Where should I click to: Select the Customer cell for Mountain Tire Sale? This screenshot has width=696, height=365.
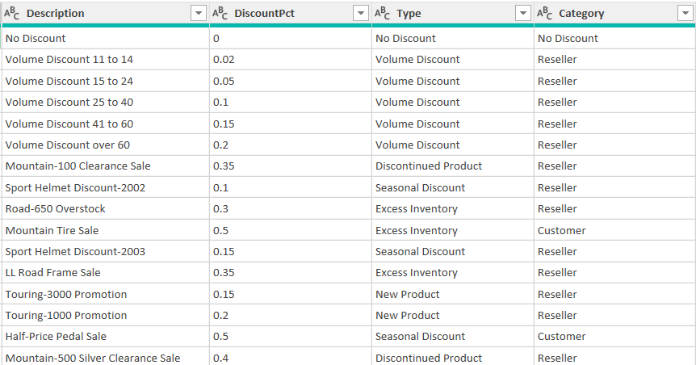coord(562,230)
